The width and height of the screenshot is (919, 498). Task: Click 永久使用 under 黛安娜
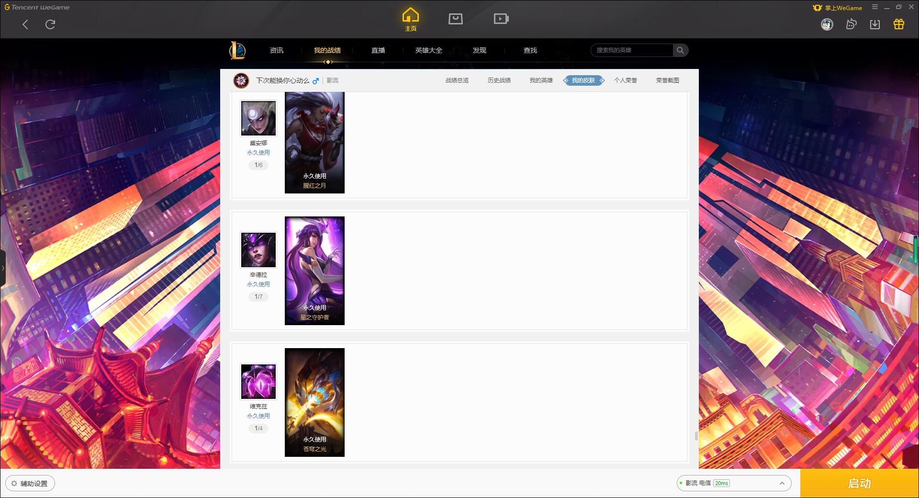[258, 153]
